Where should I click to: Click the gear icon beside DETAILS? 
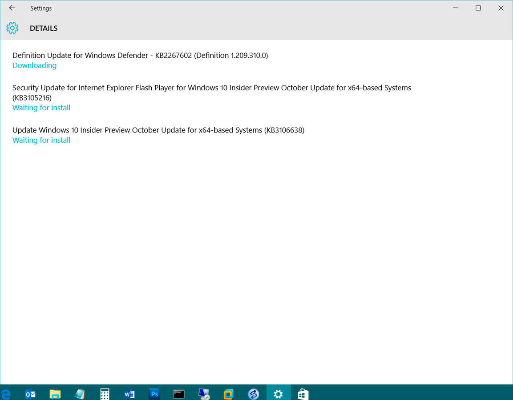click(12, 28)
